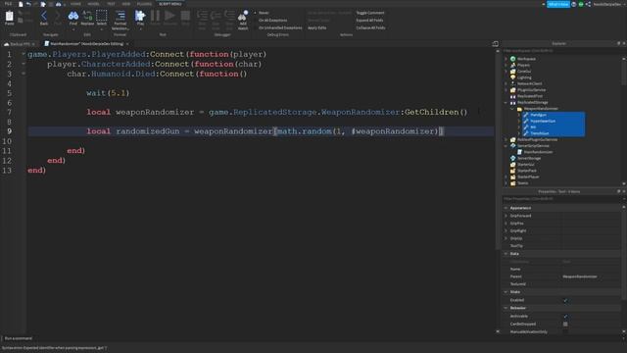Select the Handgun tool item
Viewport: 627px width, 353px height.
tap(538, 115)
